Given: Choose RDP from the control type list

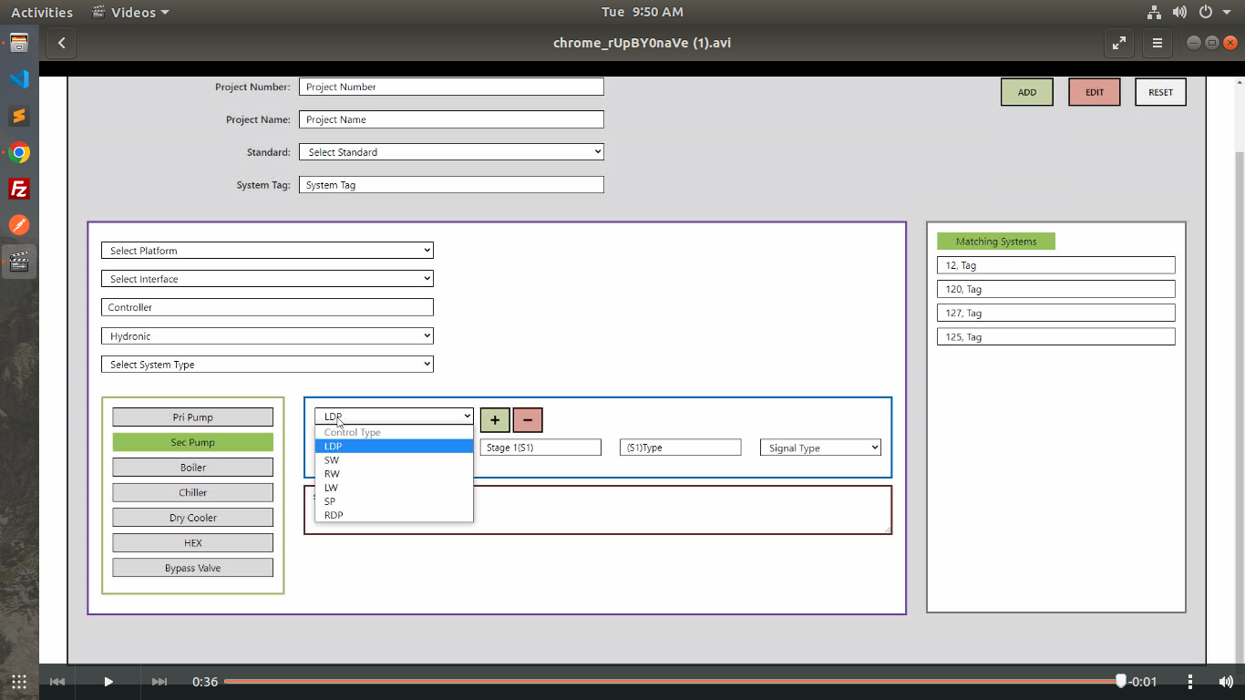Looking at the screenshot, I should click(x=334, y=515).
